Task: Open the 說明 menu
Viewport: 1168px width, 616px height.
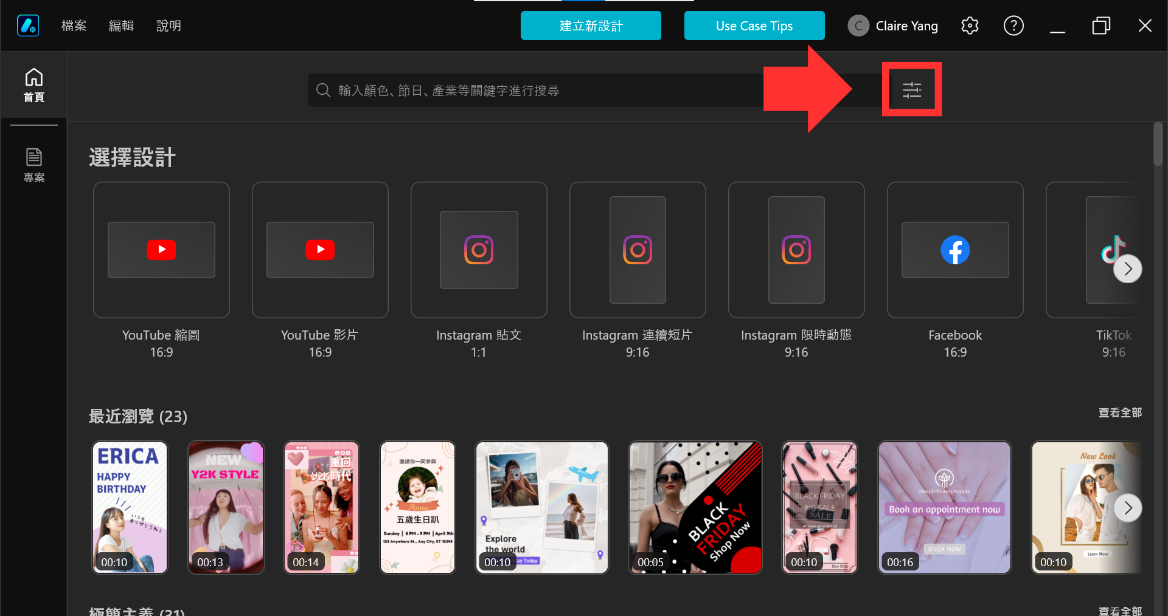Action: pyautogui.click(x=169, y=26)
